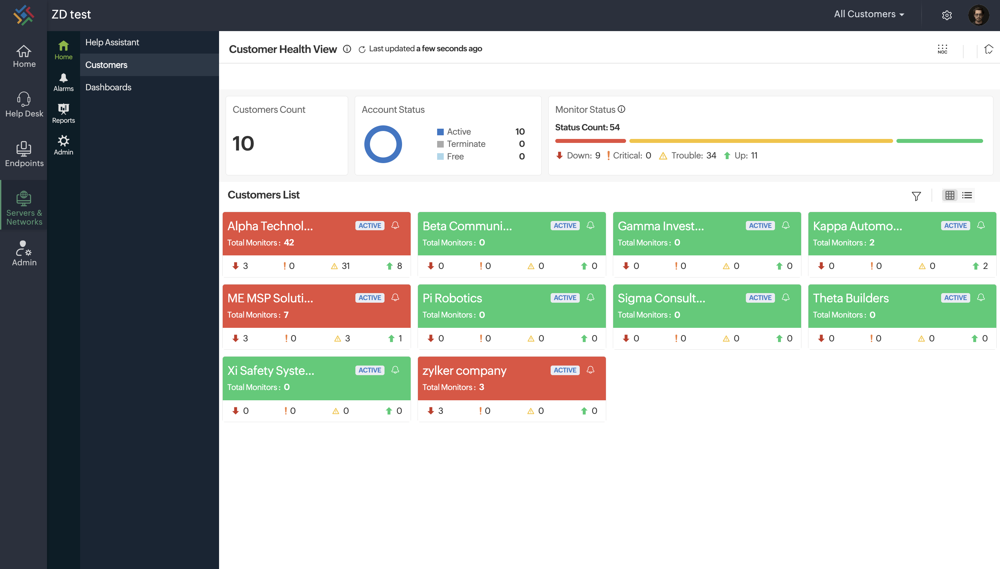Screen dimensions: 1000x569
Task: Click info icon next to Customer Health View
Action: click(x=347, y=49)
